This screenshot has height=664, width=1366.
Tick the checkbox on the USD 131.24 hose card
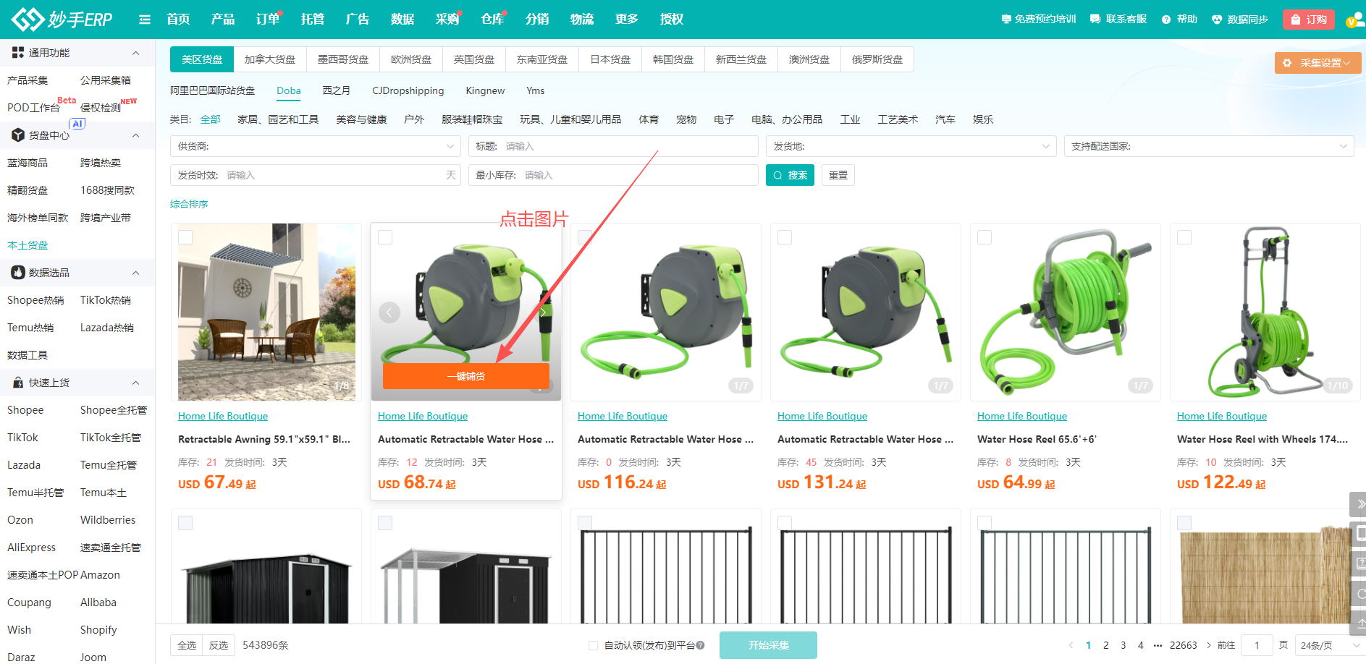[x=785, y=237]
